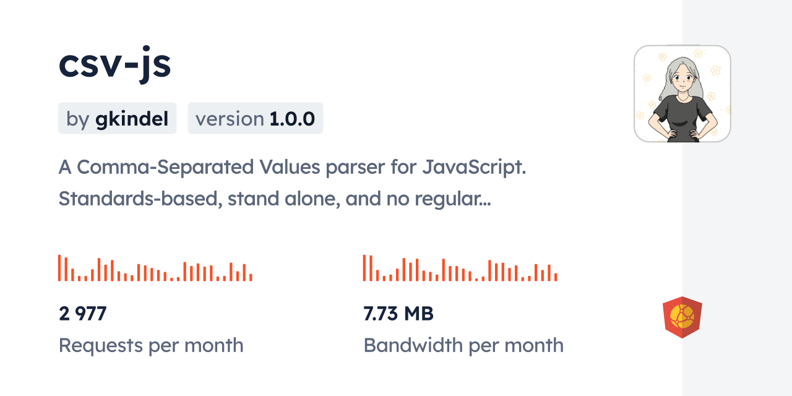Image resolution: width=792 pixels, height=396 pixels.
Task: Select the 2 977 requests count
Action: 83,314
